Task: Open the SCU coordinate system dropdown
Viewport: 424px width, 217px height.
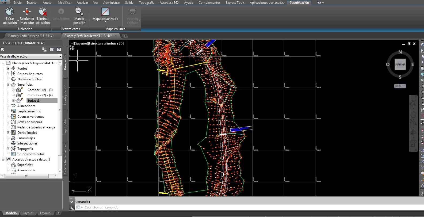Action: click(x=400, y=86)
